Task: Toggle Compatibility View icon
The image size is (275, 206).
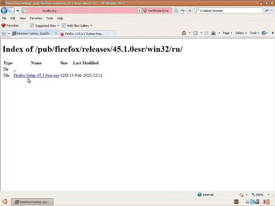Action: pos(176,11)
